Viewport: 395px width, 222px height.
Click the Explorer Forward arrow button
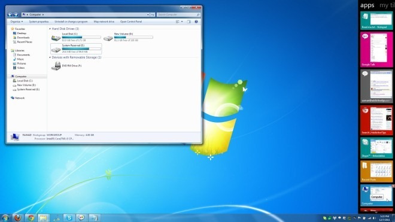(x=16, y=14)
